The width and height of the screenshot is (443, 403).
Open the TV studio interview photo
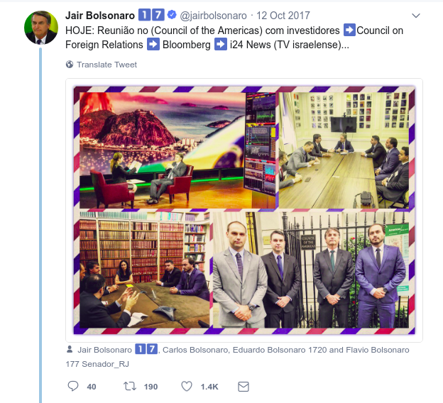tap(177, 150)
